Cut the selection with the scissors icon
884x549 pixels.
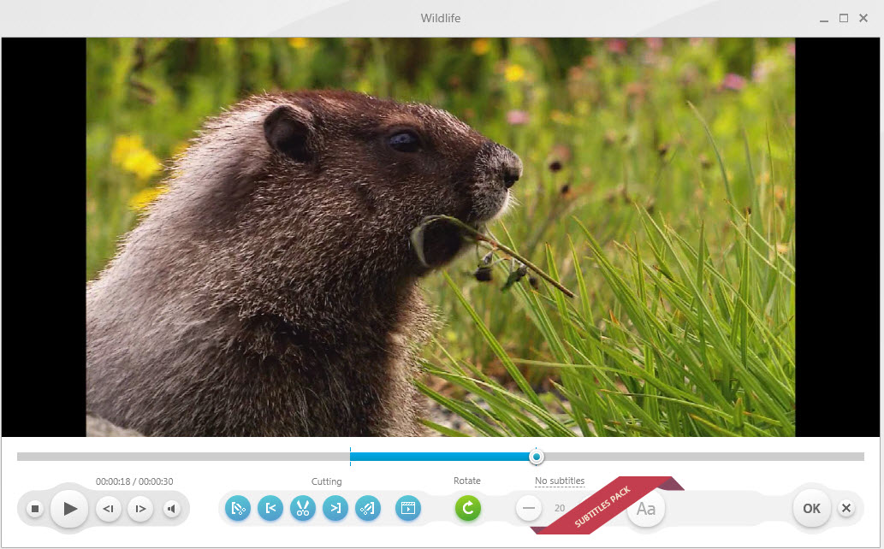303,509
